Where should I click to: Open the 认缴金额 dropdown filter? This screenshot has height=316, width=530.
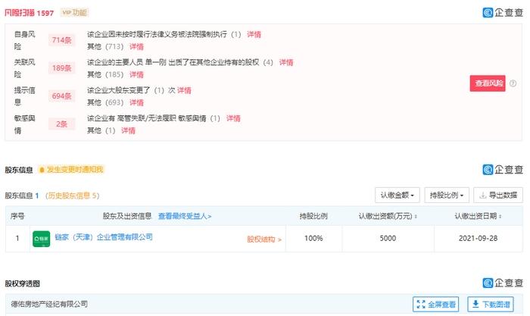(397, 195)
